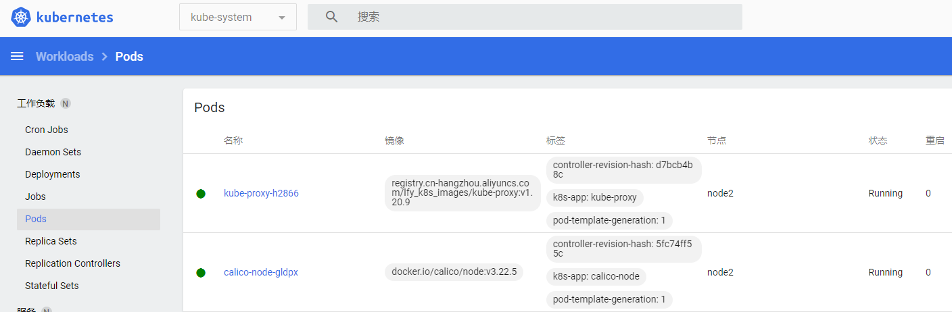Image resolution: width=952 pixels, height=312 pixels.
Task: Click the kube-proxy-h2866 green status icon
Action: [x=201, y=194]
